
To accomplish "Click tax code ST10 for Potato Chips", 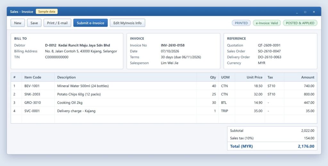I will [271, 94].
